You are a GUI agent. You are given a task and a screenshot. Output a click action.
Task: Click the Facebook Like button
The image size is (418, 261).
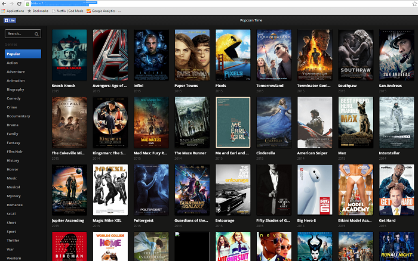(10, 20)
